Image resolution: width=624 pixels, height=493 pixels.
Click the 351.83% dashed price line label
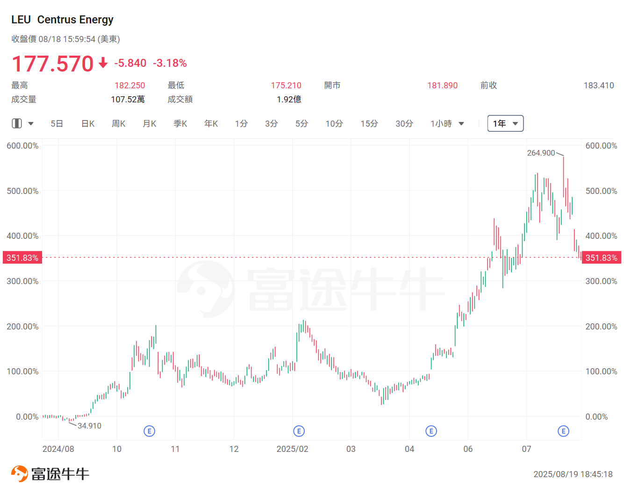click(x=22, y=257)
